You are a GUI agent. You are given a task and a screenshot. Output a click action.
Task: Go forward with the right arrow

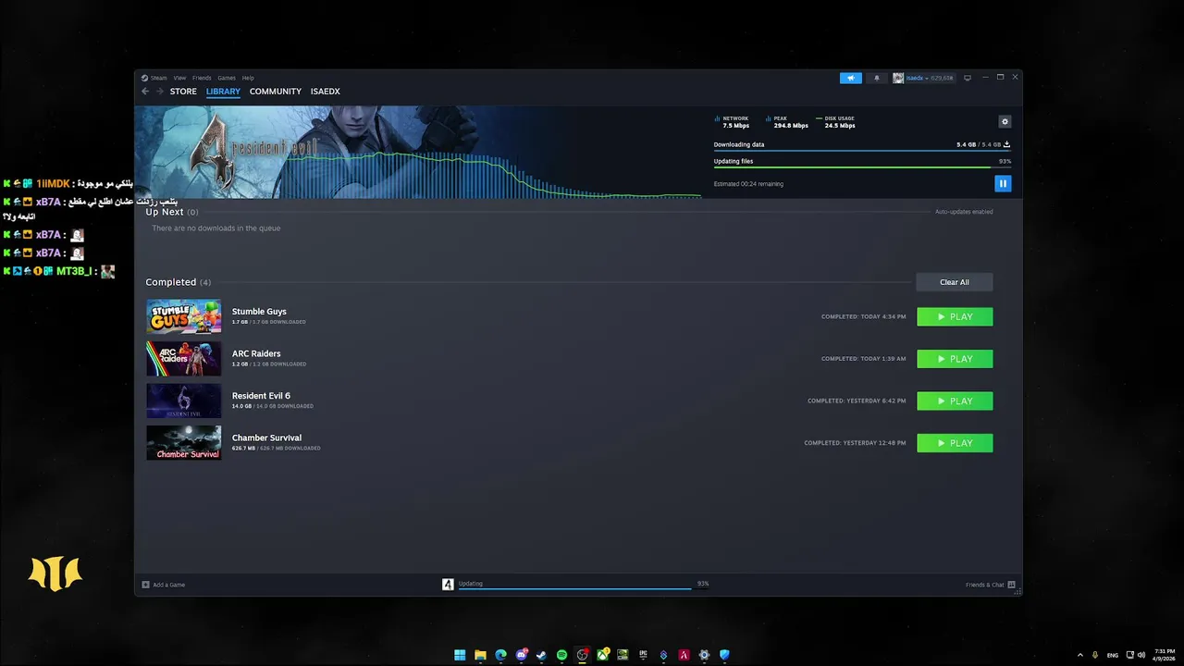159,92
